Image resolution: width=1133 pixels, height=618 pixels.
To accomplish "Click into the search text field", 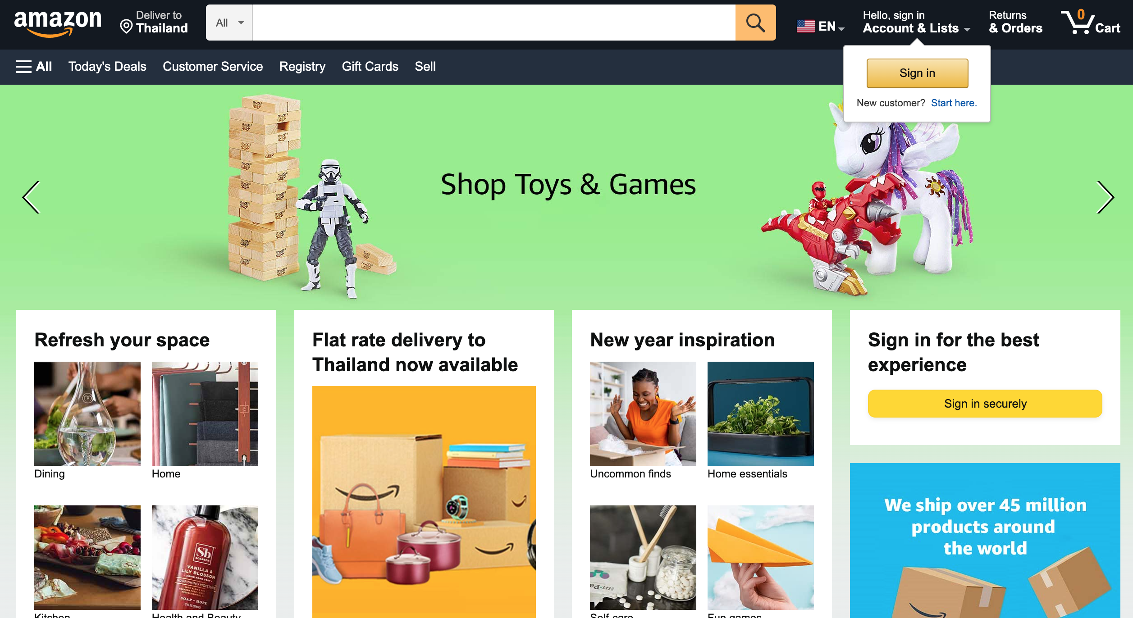I will (493, 23).
